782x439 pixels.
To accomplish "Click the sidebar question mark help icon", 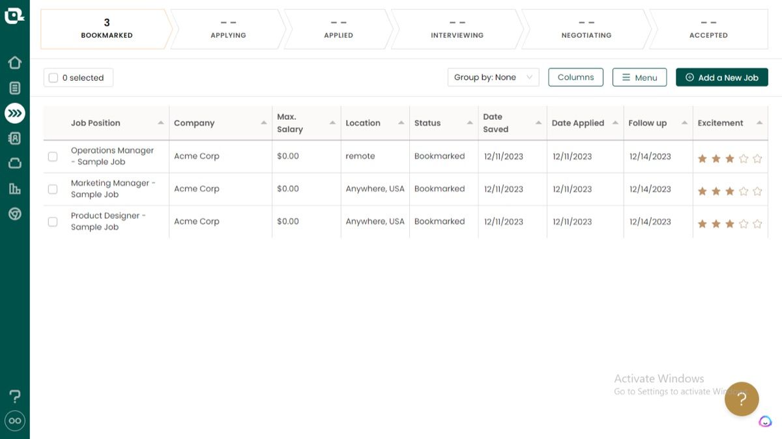I will click(x=14, y=396).
